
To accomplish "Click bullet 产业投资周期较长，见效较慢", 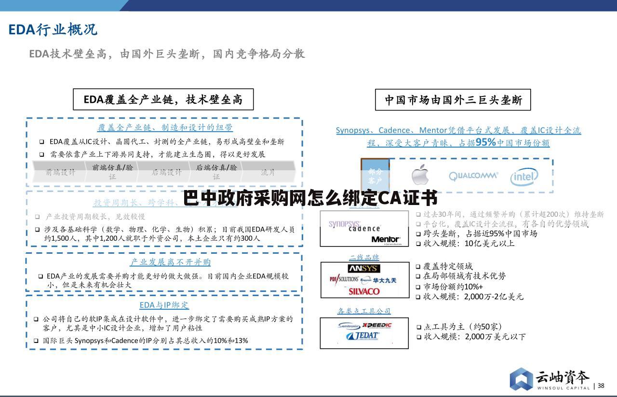I will click(x=90, y=217).
